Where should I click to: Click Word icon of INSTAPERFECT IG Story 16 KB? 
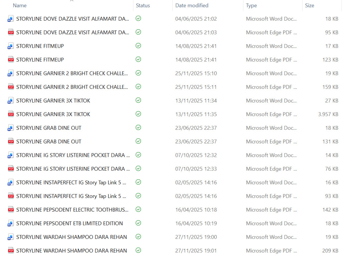pyautogui.click(x=11, y=182)
